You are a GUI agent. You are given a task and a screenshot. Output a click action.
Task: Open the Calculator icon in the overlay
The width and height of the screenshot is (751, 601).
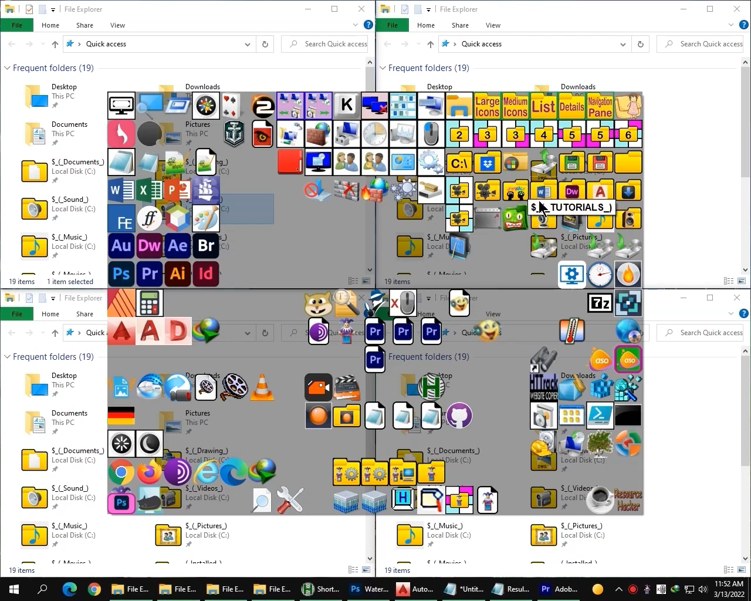(x=150, y=303)
